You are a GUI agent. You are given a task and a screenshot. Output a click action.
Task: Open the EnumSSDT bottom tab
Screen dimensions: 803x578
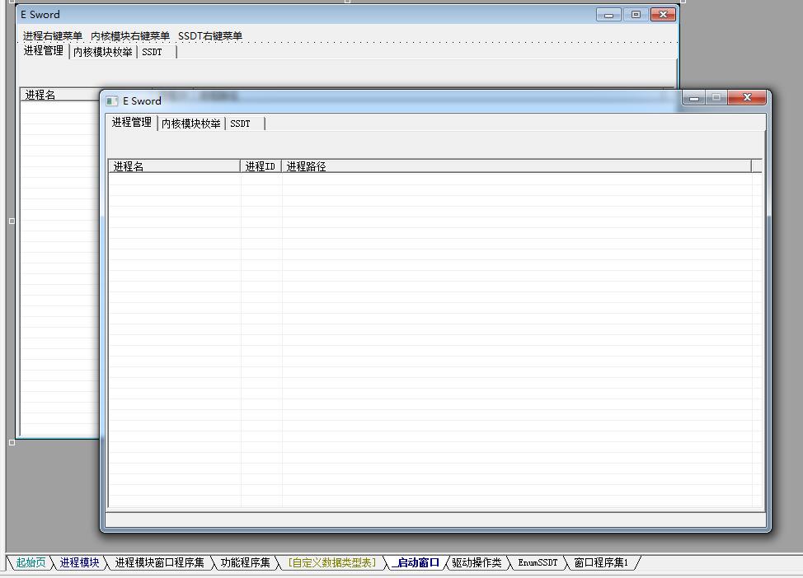click(x=538, y=562)
